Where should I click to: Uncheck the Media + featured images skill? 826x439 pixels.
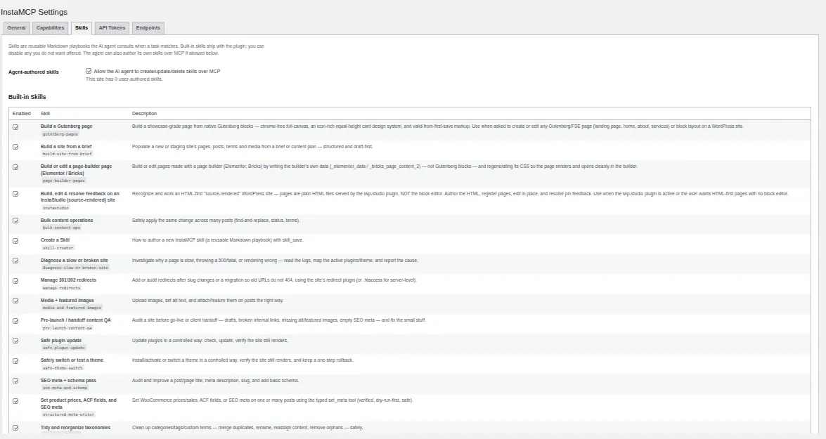pyautogui.click(x=15, y=301)
